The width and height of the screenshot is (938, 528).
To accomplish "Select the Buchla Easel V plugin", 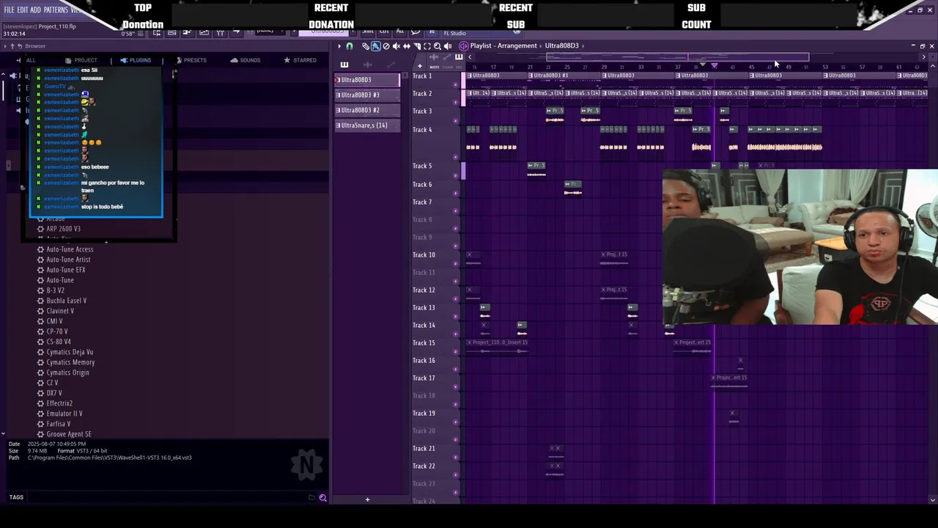I will click(66, 301).
